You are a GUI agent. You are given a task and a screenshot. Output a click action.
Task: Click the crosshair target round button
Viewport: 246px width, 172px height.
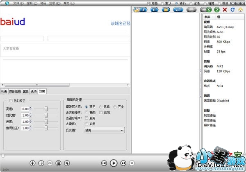coord(41,163)
